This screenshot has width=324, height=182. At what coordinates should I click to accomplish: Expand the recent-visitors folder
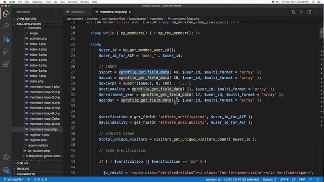click(x=37, y=145)
